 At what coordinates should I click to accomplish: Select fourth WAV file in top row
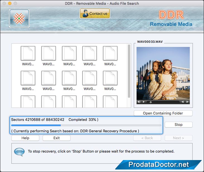pos(89,56)
